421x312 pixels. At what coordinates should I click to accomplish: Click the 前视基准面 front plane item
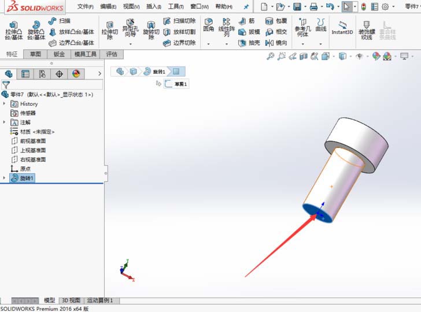coord(32,141)
